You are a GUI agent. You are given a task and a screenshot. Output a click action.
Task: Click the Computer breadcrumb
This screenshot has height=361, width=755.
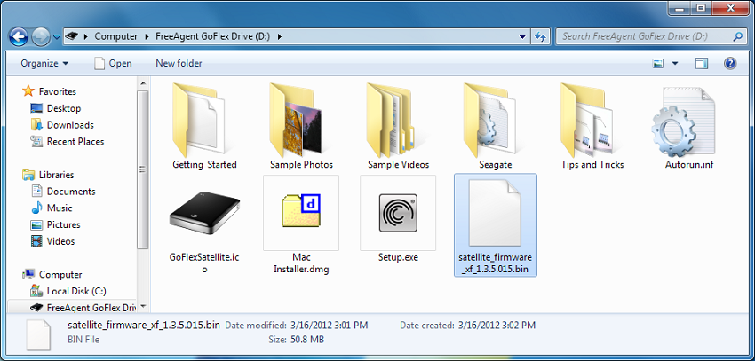[116, 36]
